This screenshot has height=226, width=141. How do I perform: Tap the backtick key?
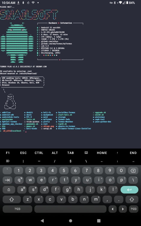click(7, 171)
